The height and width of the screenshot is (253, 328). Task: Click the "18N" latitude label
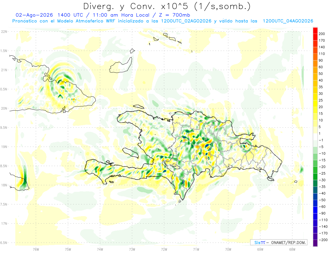point(4,185)
